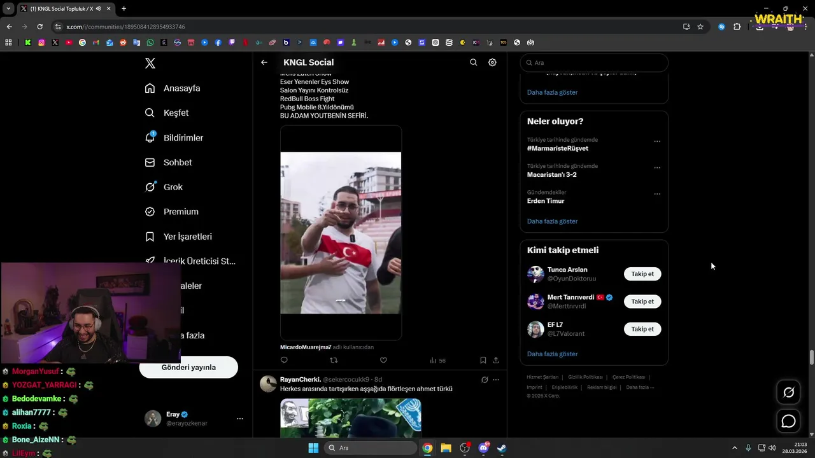The width and height of the screenshot is (815, 458).
Task: View site information icon in address bar
Action: coord(58,27)
